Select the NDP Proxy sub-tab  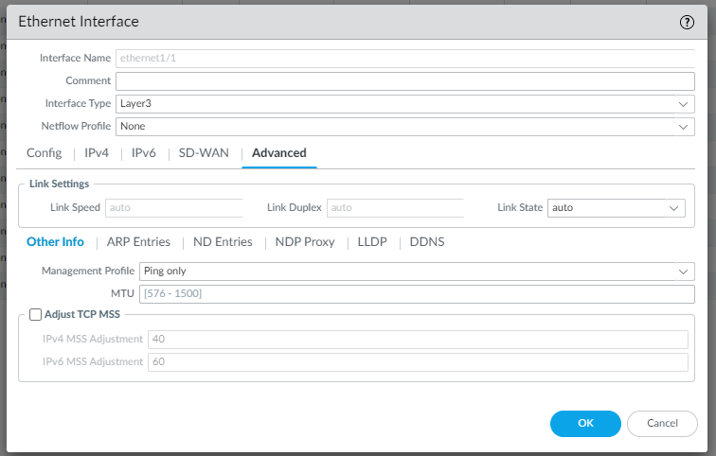305,242
